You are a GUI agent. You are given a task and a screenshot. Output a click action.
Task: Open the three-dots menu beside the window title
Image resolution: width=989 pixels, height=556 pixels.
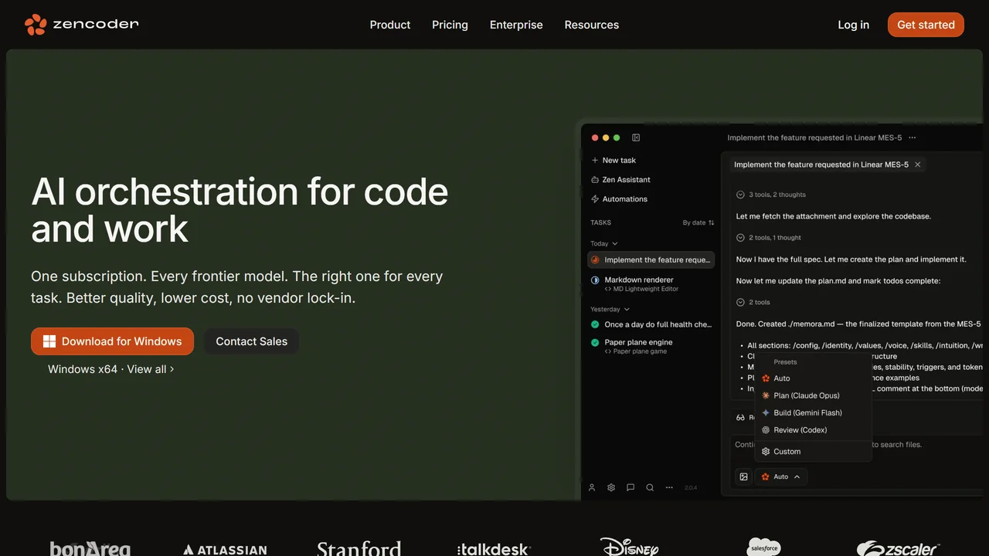coord(913,137)
